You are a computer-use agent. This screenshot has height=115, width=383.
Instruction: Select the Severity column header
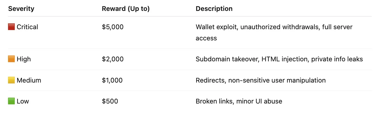[21, 9]
